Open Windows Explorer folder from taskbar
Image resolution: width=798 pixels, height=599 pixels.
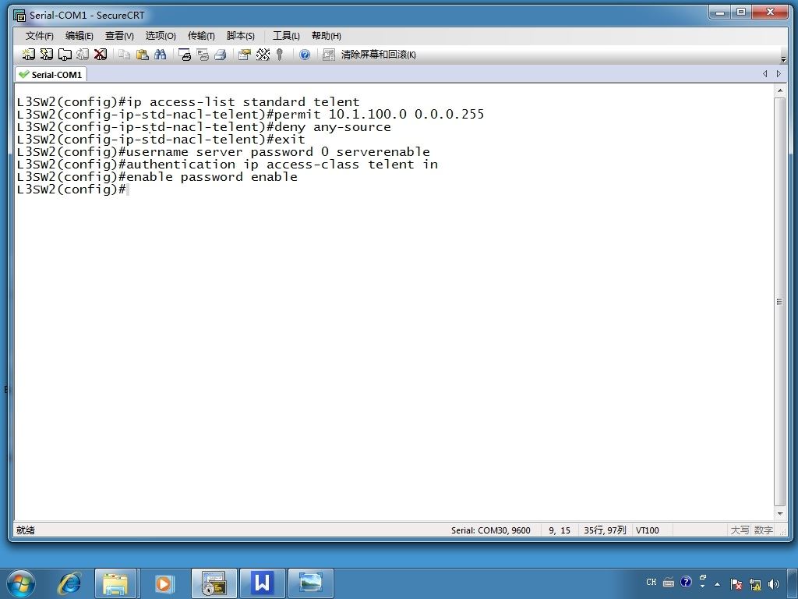click(x=115, y=583)
